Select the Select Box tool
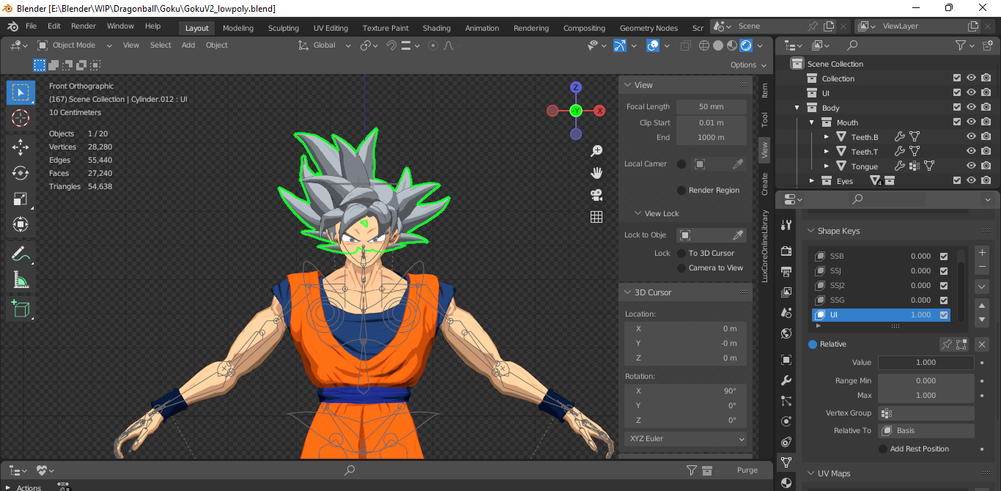This screenshot has width=1001, height=491. point(21,92)
